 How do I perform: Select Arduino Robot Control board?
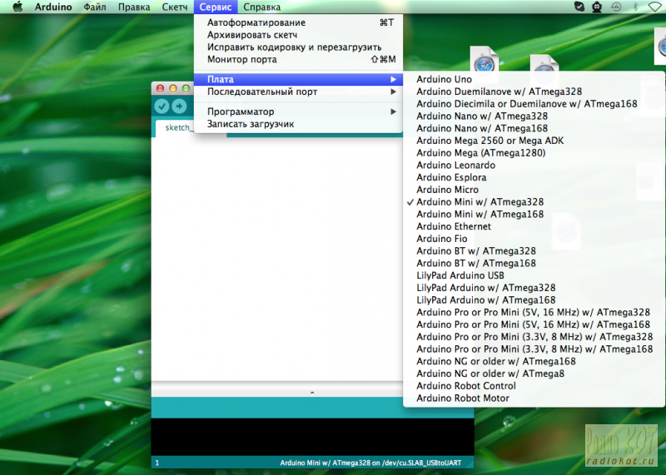tap(534, 386)
